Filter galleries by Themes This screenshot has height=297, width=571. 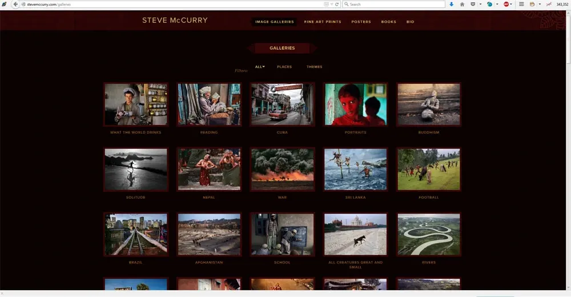coord(314,67)
